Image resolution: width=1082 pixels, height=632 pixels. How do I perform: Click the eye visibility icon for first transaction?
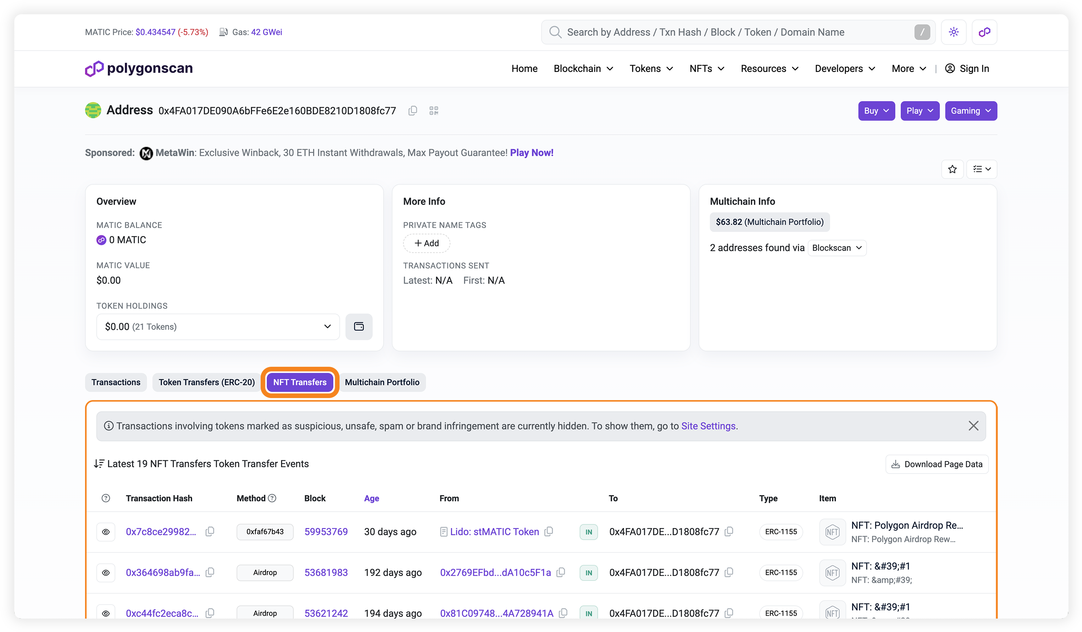point(105,532)
